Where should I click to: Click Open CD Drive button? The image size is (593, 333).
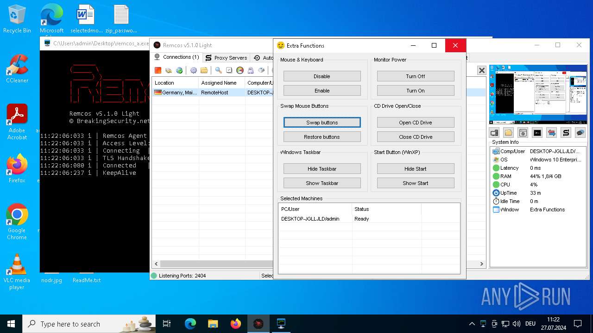pos(416,123)
